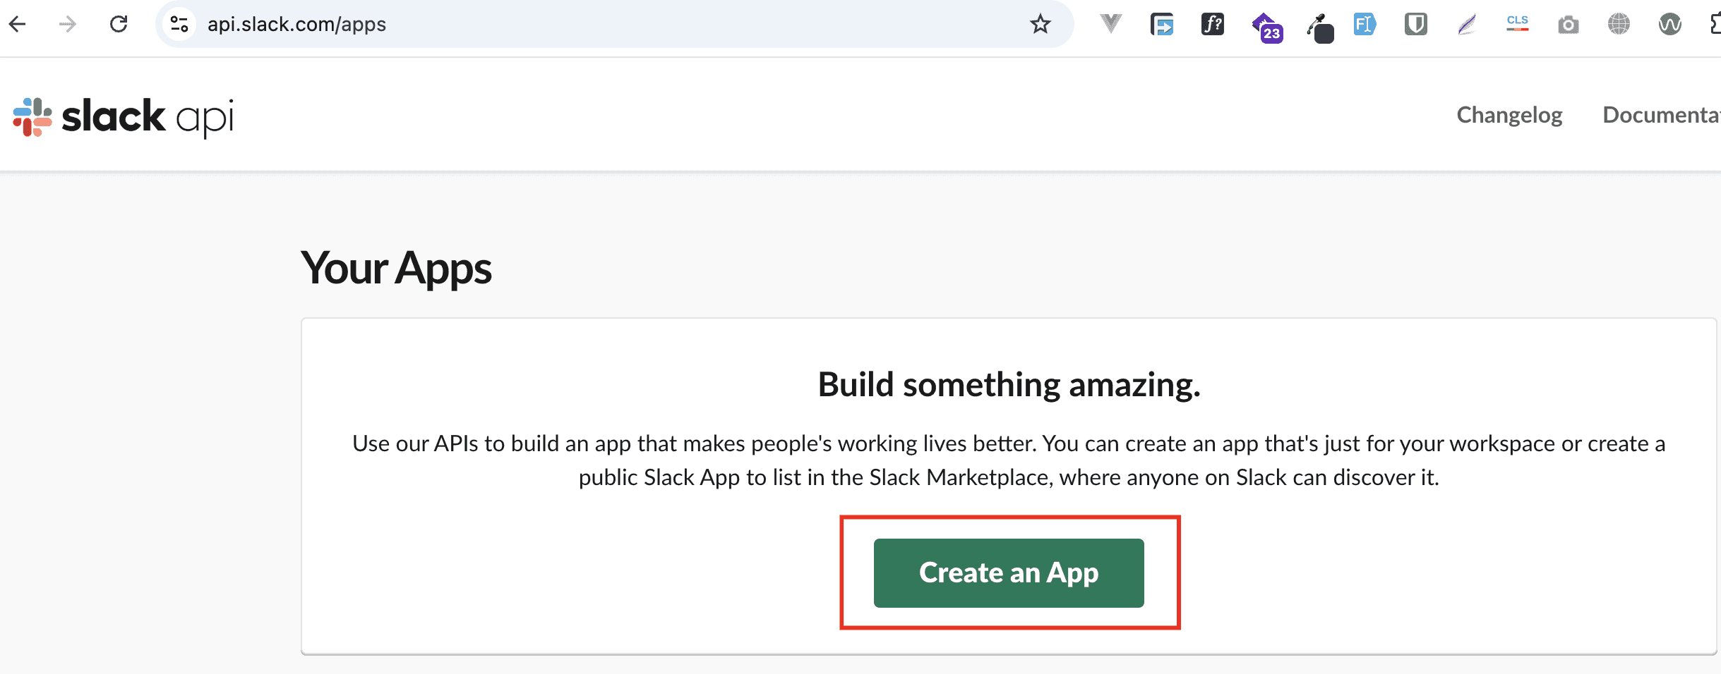1721x674 pixels.
Task: Open the CLS extension icon
Action: (x=1518, y=23)
